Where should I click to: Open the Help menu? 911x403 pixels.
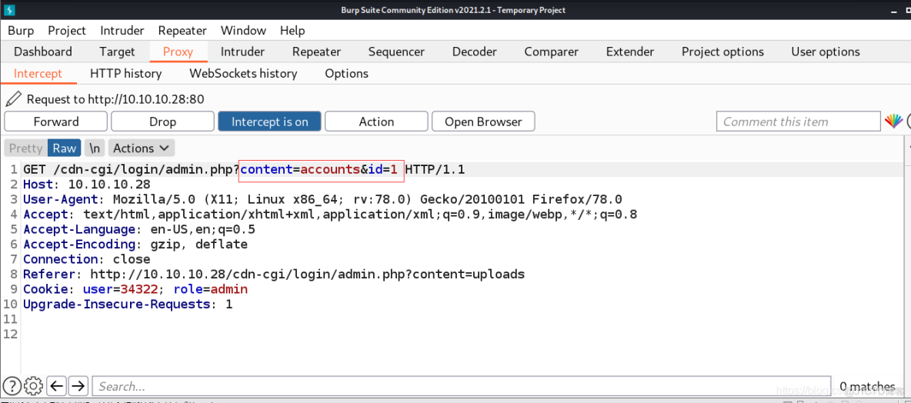tap(292, 31)
